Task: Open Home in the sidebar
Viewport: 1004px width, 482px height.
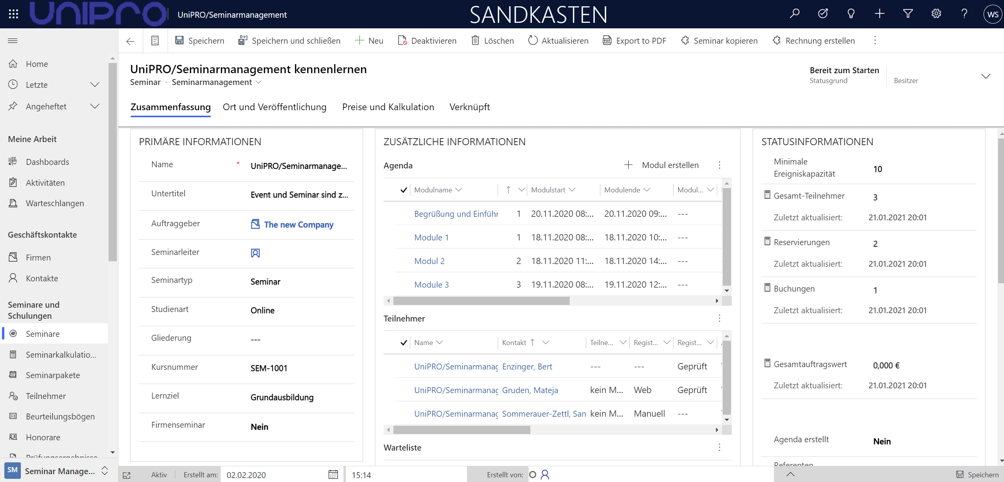Action: 37,64
